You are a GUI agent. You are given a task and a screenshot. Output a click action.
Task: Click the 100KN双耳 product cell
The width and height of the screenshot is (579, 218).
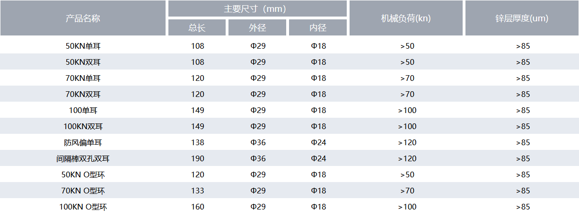coord(83,127)
